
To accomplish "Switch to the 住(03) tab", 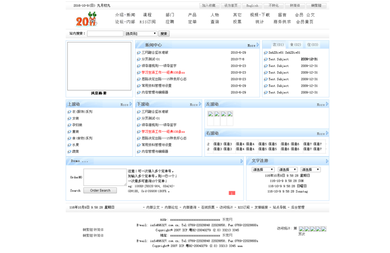I will 313,45.
